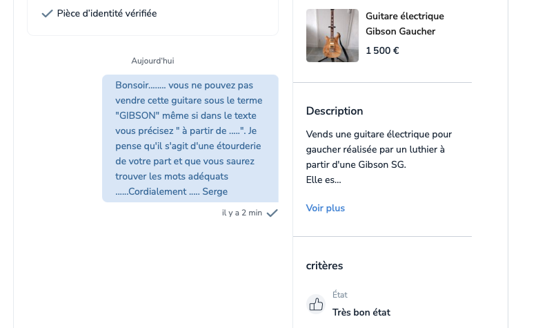Select the sent message bubble from Serge

pyautogui.click(x=190, y=138)
